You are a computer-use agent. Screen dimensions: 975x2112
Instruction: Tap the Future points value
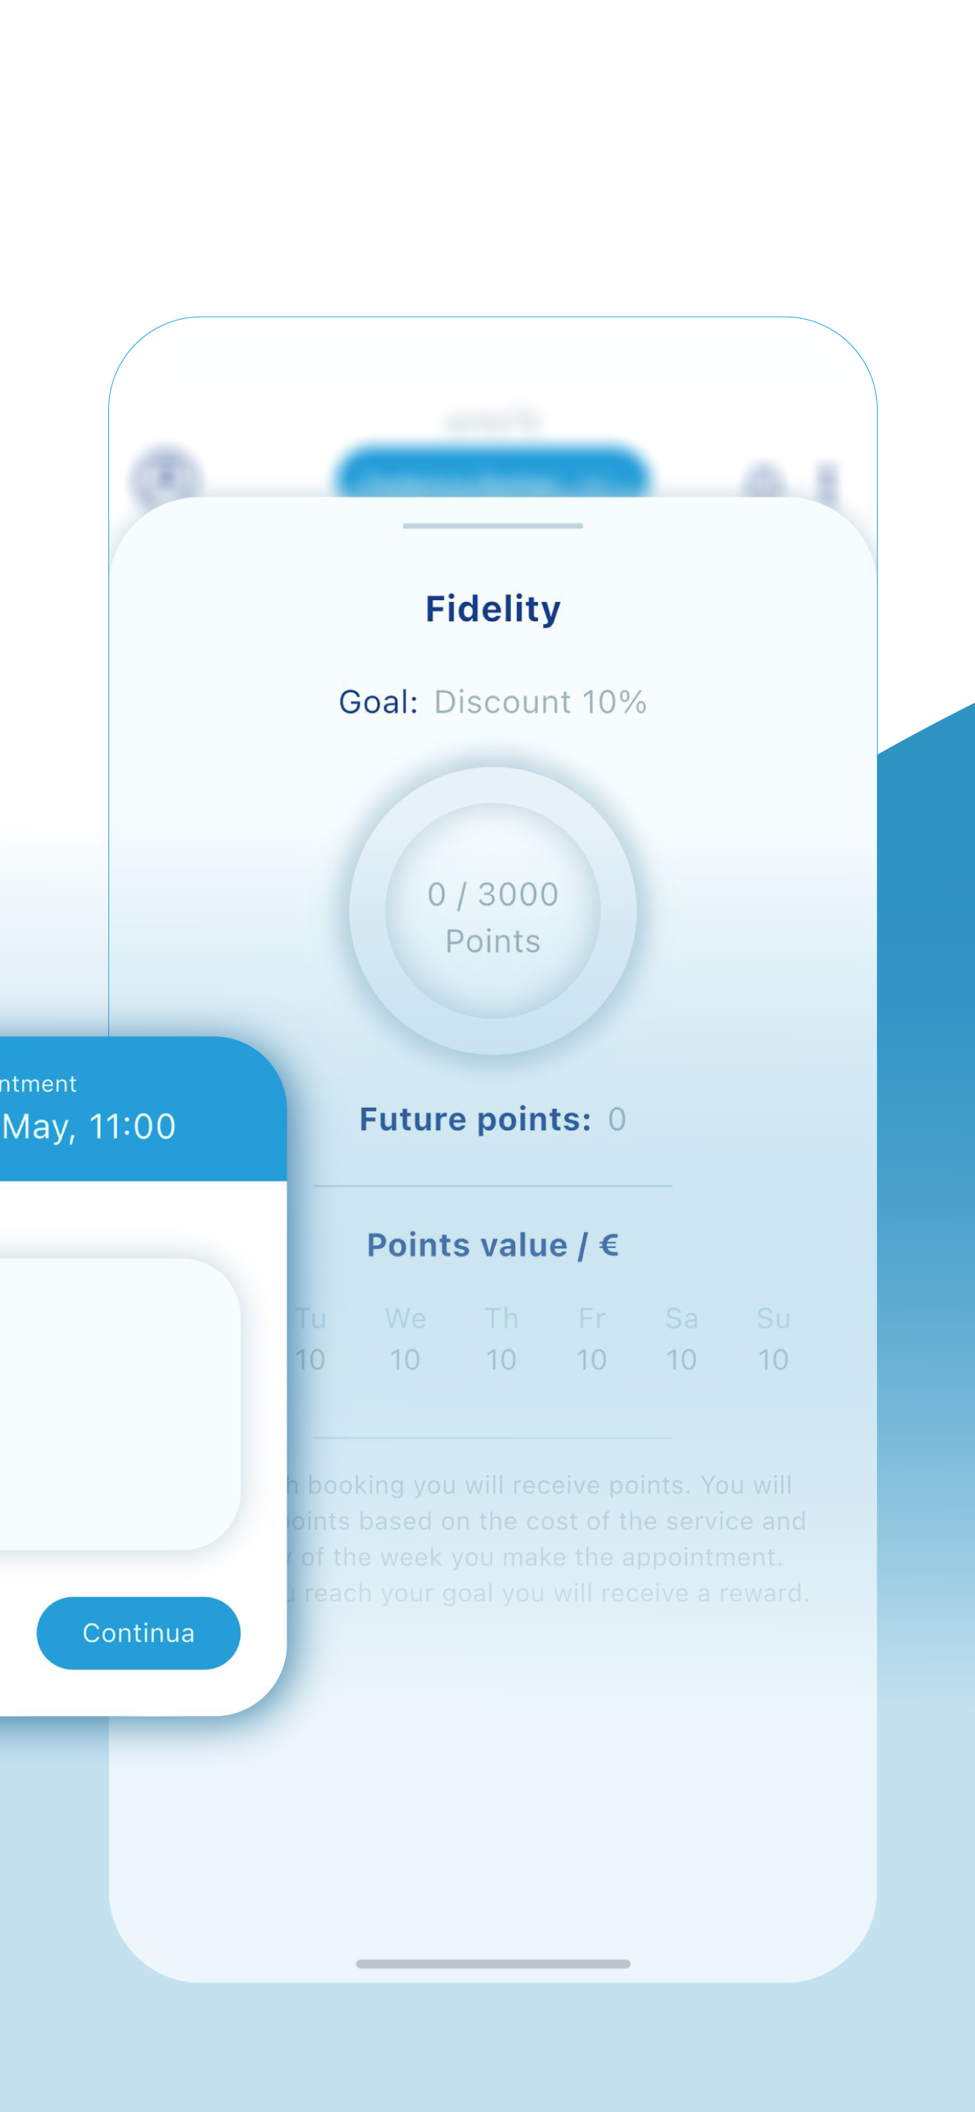point(617,1119)
